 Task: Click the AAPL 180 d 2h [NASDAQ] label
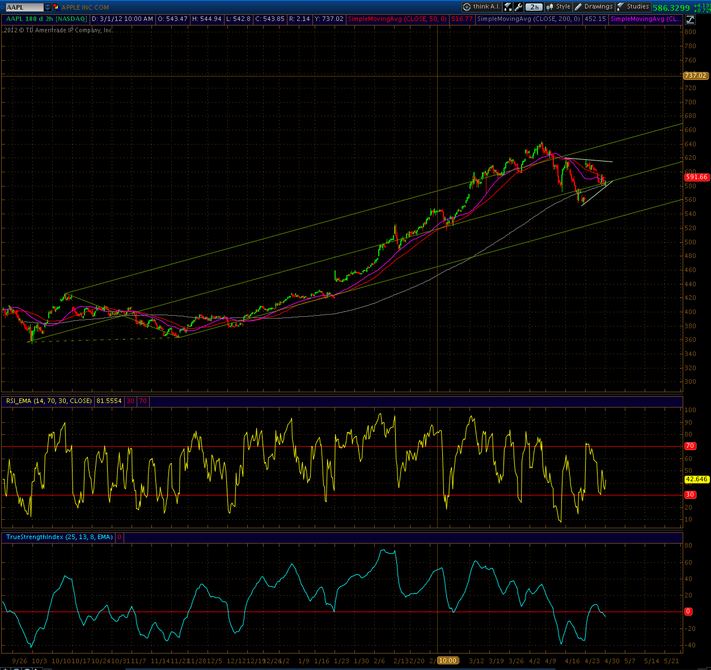click(46, 19)
